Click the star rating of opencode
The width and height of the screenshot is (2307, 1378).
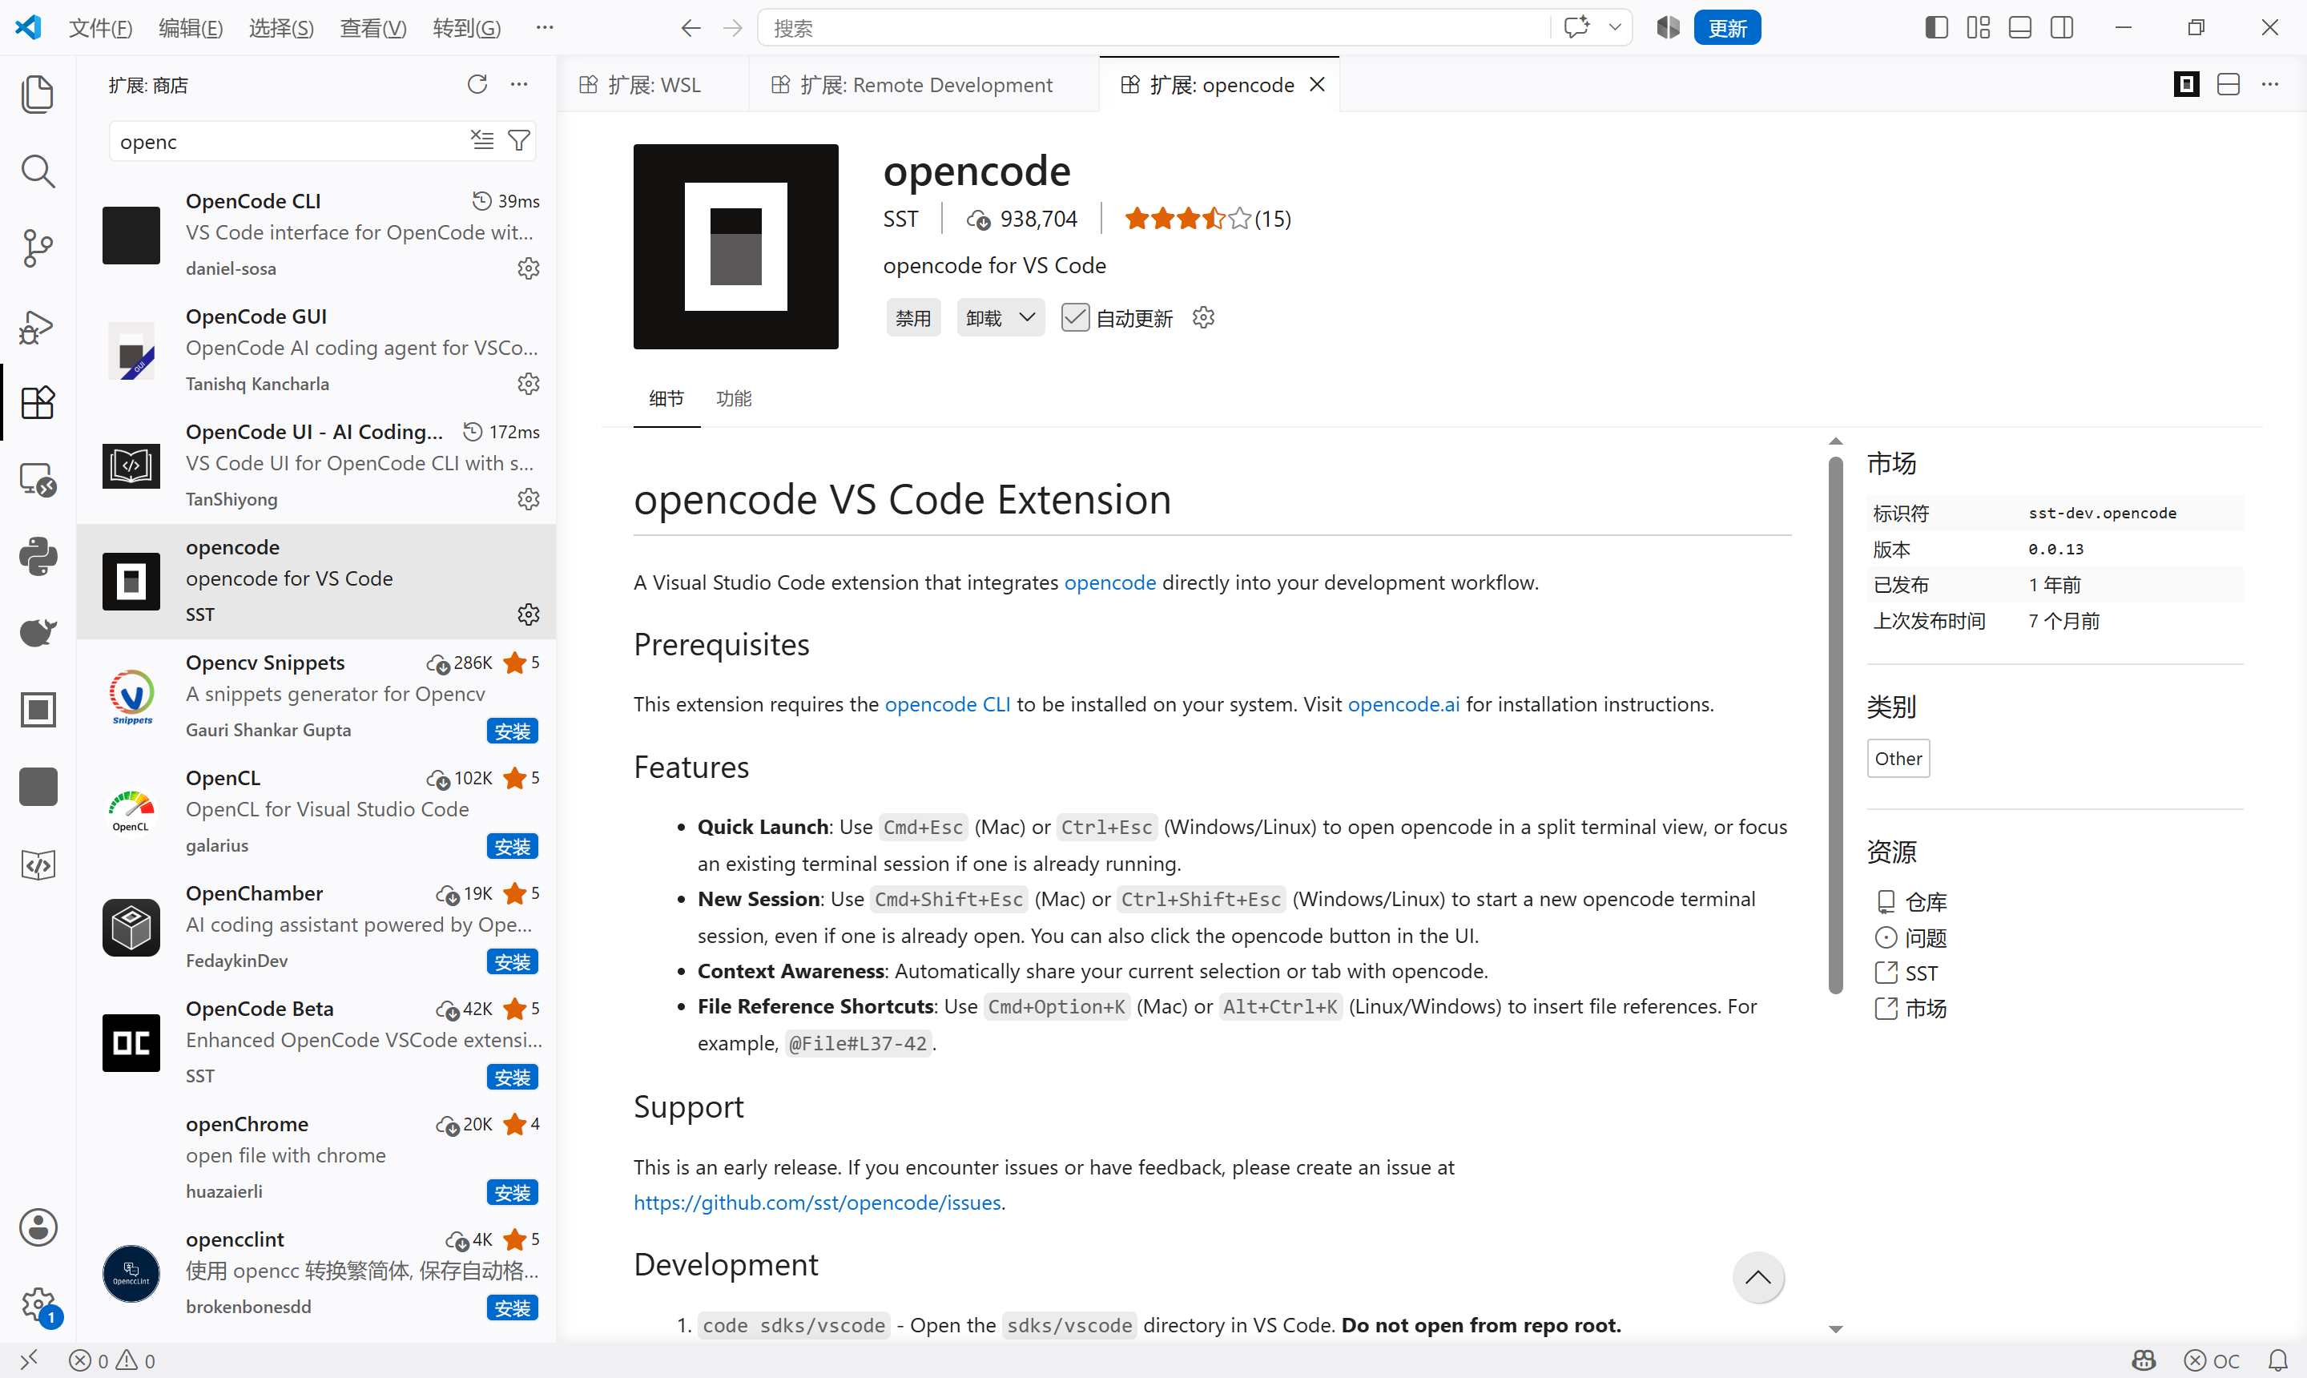tap(1188, 220)
